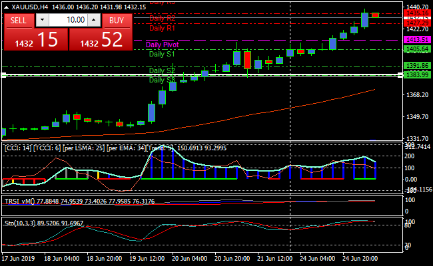
Task: Click the buy price tile 1432 52
Action: click(x=101, y=40)
